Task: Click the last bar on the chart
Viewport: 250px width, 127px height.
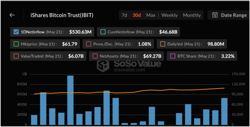Action: click(x=224, y=112)
